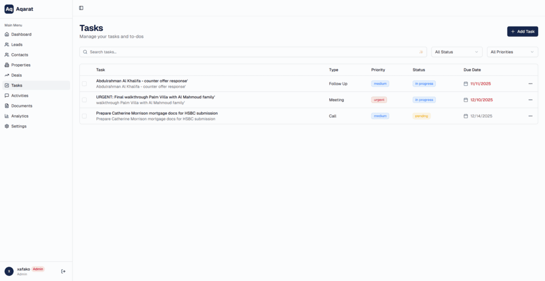
Task: Click the Add Task button
Action: tap(522, 31)
